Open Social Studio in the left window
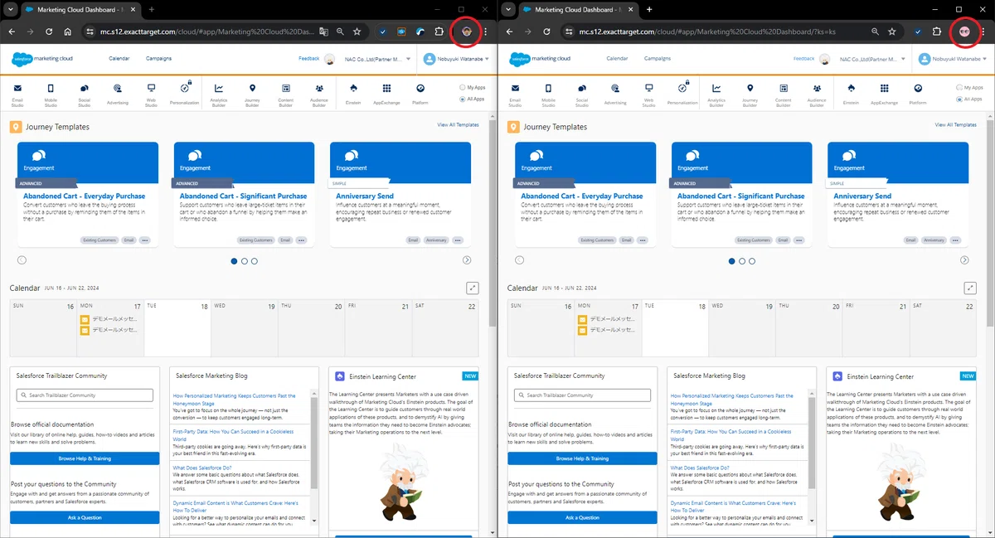Viewport: 995px width, 538px height. [x=84, y=95]
